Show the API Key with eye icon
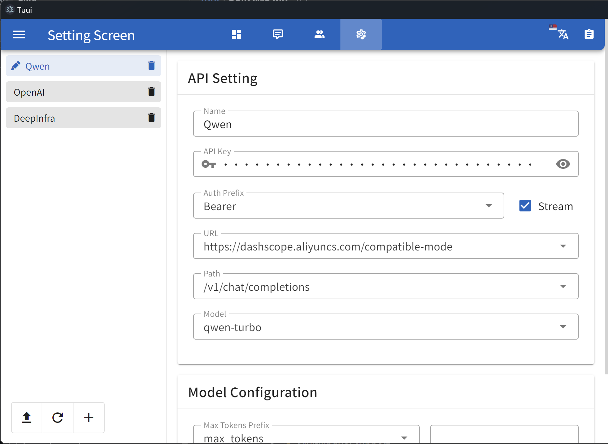Screen dimensions: 608x444 click(563, 164)
